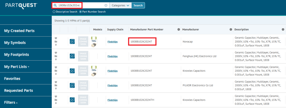Click part number in the Novacap row
286x108 pixels.
[x=141, y=42]
